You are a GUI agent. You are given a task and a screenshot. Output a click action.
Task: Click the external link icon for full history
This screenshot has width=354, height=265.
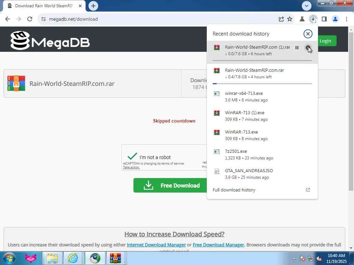(308, 190)
